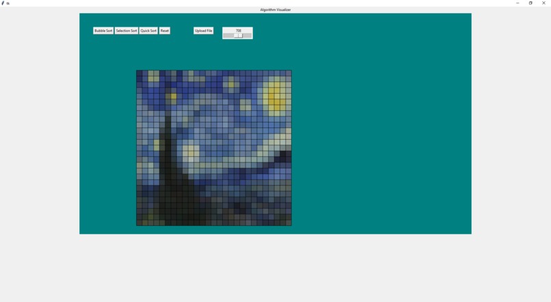Click the pixelated Starry Night image

pos(214,148)
